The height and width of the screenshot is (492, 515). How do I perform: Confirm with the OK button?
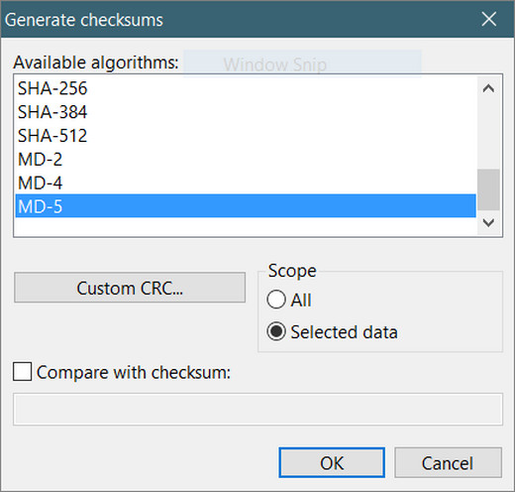click(x=332, y=462)
